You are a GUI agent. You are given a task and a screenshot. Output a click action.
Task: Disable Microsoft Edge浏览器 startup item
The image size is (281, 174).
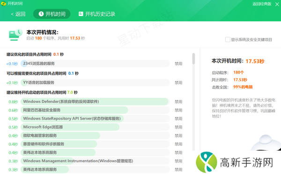pyautogui.click(x=178, y=127)
